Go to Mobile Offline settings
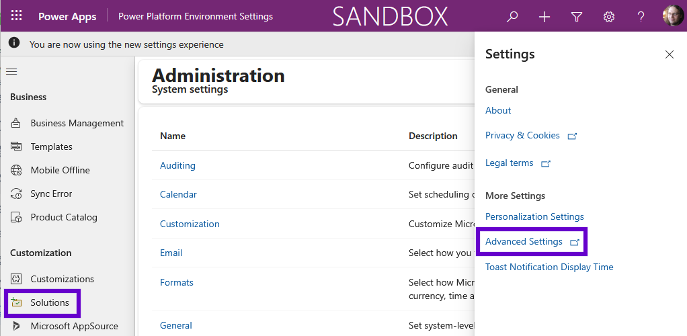The image size is (687, 336). tap(60, 171)
